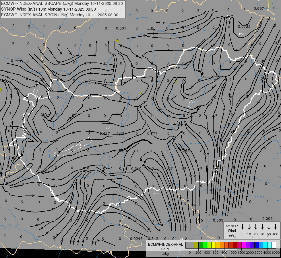Pick the white 6000 legend swatch
Screen dimensions: 281x258
click(x=274, y=245)
